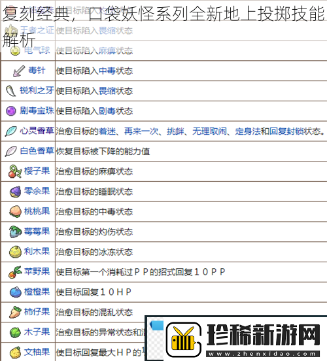Click the Cheri Berry (樱子果) icon
Viewport: 327px width, 361px height.
[x=15, y=171]
